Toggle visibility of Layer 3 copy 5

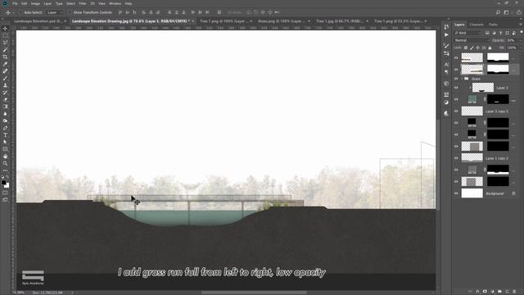coord(456,111)
